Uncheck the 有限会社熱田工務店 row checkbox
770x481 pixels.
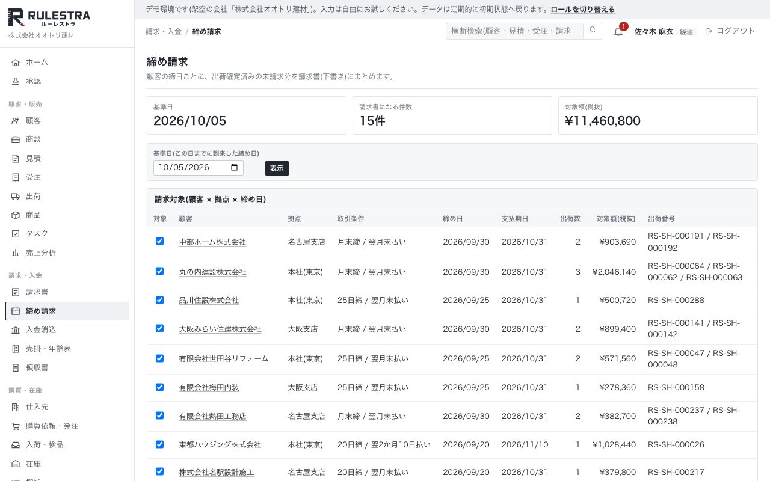[x=159, y=415]
